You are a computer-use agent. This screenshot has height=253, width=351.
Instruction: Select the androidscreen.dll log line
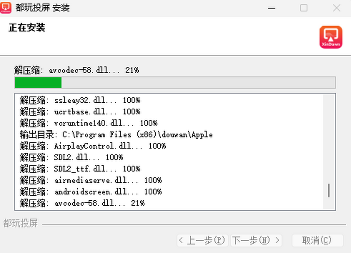91,192
